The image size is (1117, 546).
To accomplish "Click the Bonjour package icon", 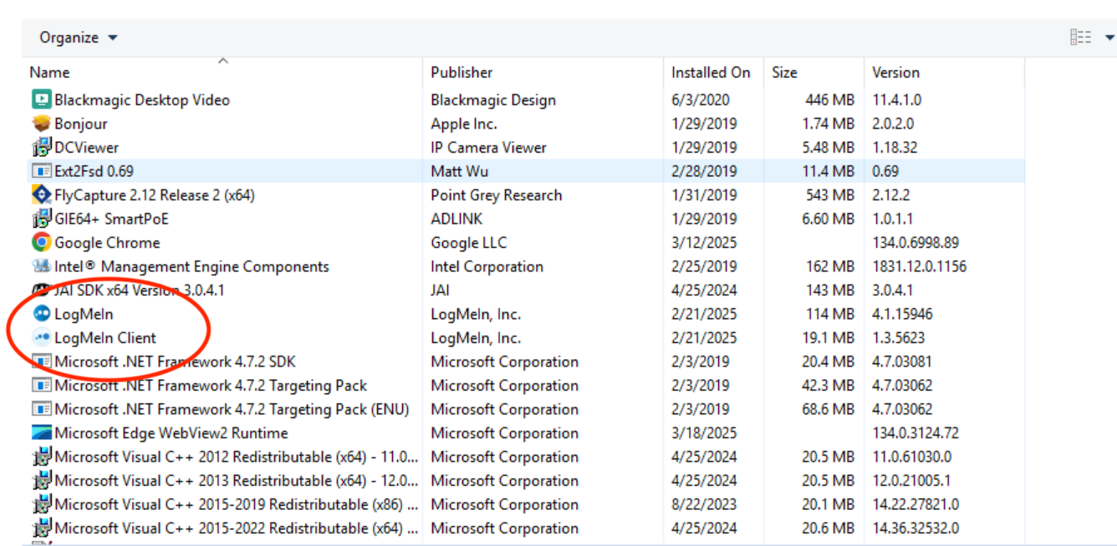I will pyautogui.click(x=41, y=124).
